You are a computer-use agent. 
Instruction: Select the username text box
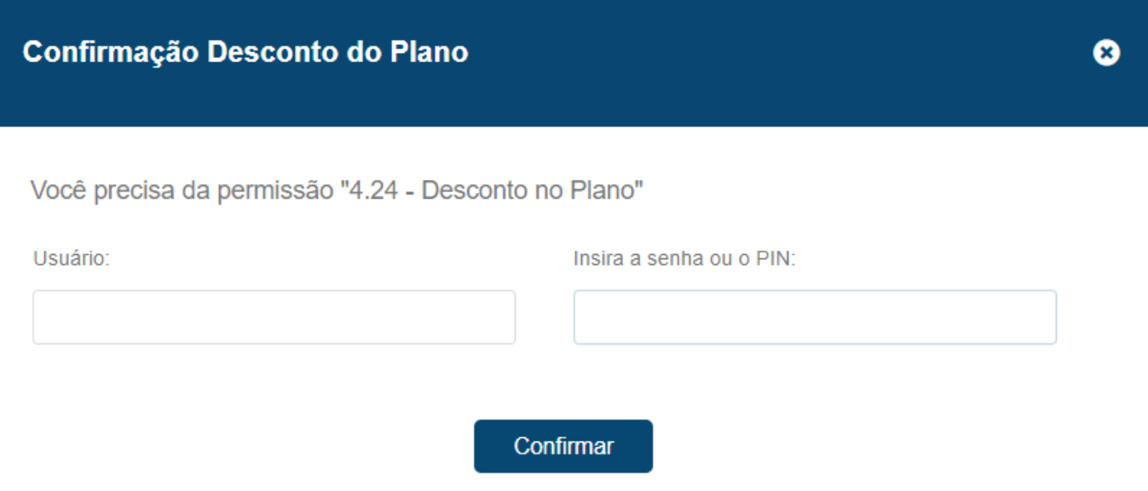coord(274,317)
